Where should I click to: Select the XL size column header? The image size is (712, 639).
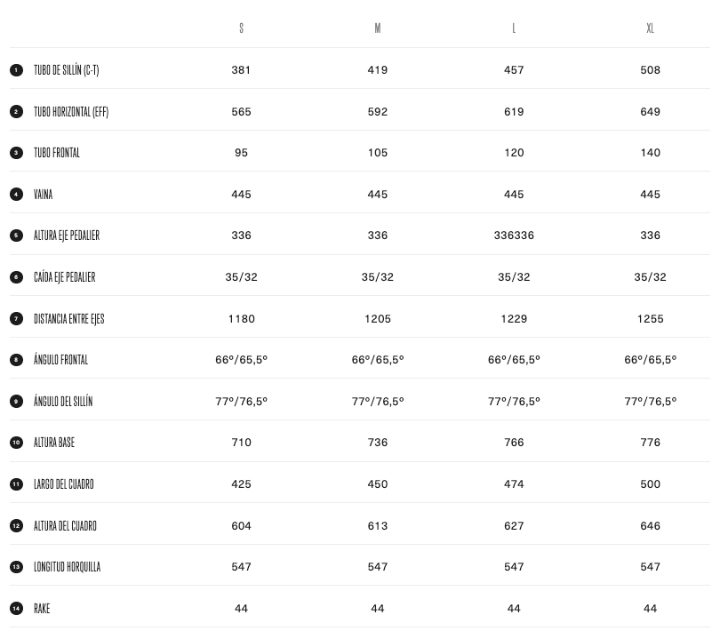coord(650,28)
